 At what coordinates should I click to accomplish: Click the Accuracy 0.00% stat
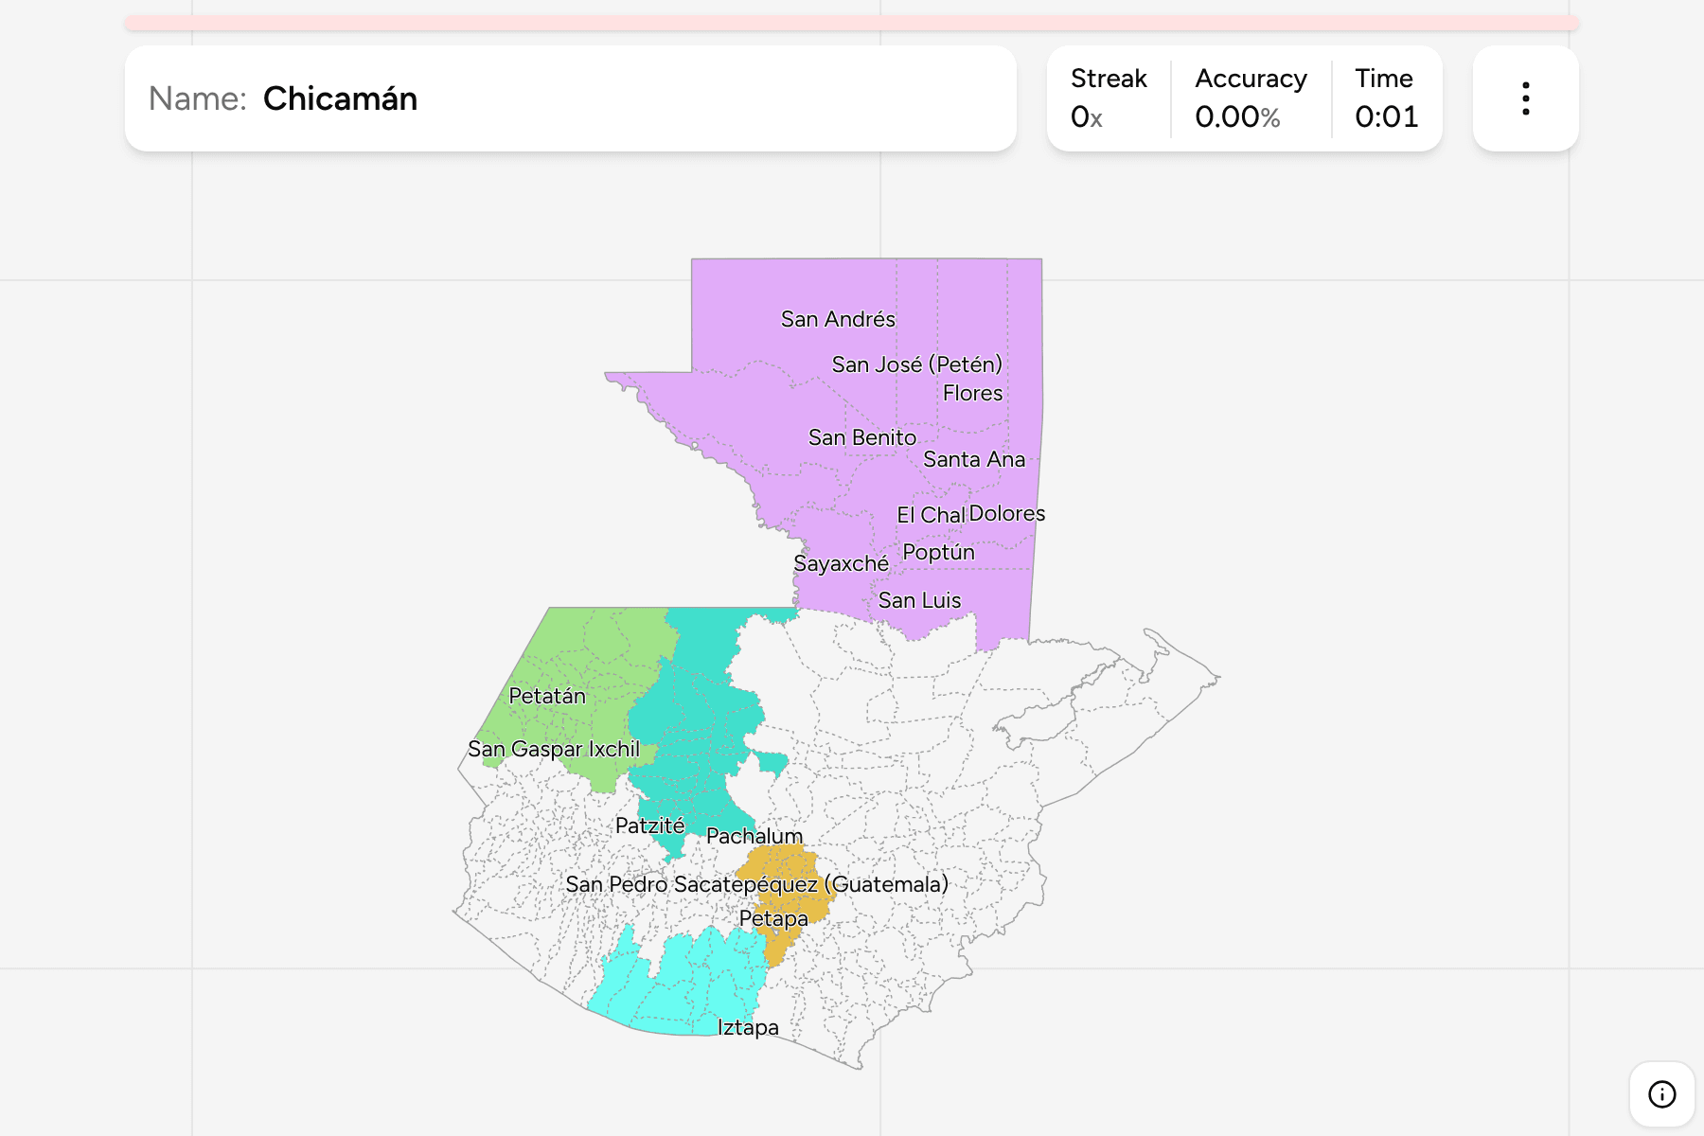(1251, 98)
